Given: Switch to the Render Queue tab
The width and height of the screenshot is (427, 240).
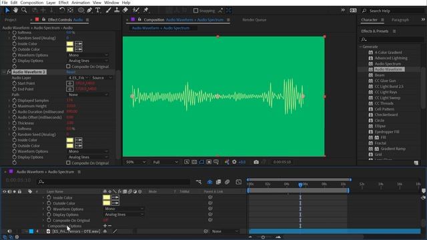Looking at the screenshot, I should coord(254,20).
